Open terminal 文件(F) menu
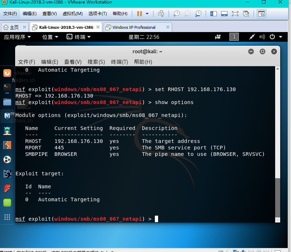This screenshot has height=252, width=291. 27,62
